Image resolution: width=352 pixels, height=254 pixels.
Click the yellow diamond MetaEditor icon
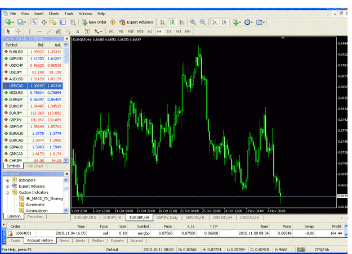tap(113, 22)
